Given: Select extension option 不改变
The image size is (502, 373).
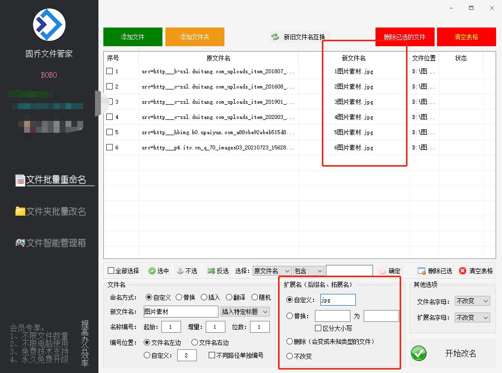Looking at the screenshot, I should click(x=290, y=356).
